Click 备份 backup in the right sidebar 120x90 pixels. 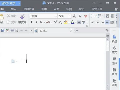[114, 72]
